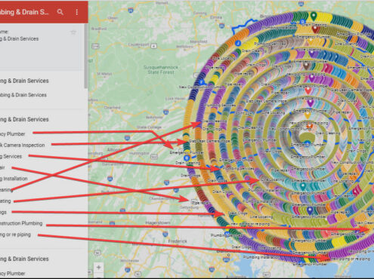Select the Installation list item
This screenshot has height=279, width=374.
[14, 179]
